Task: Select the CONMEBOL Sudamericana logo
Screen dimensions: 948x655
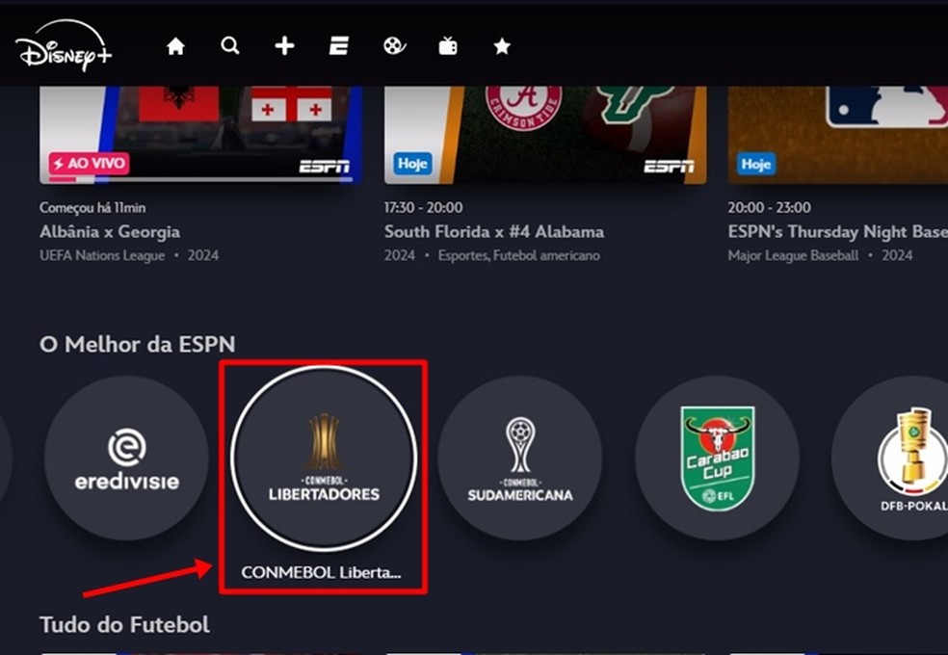Action: [x=520, y=458]
